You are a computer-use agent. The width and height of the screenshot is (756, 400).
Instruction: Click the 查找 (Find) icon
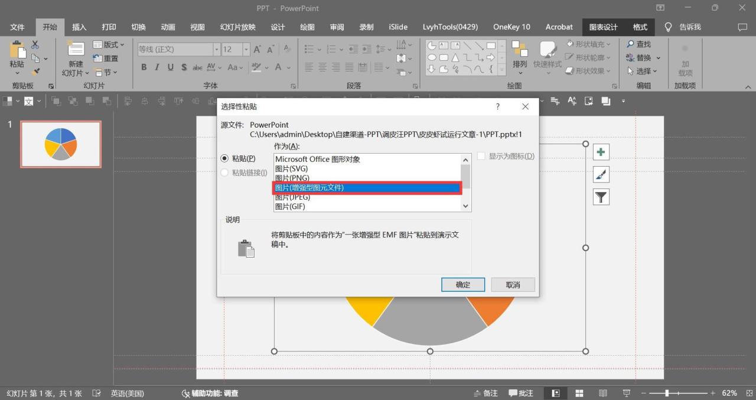(639, 43)
